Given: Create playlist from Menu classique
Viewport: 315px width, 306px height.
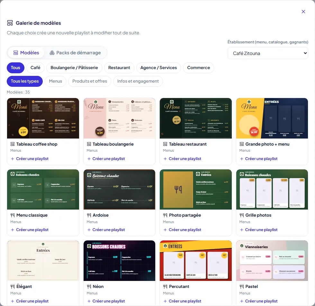Looking at the screenshot, I should 30,230.
